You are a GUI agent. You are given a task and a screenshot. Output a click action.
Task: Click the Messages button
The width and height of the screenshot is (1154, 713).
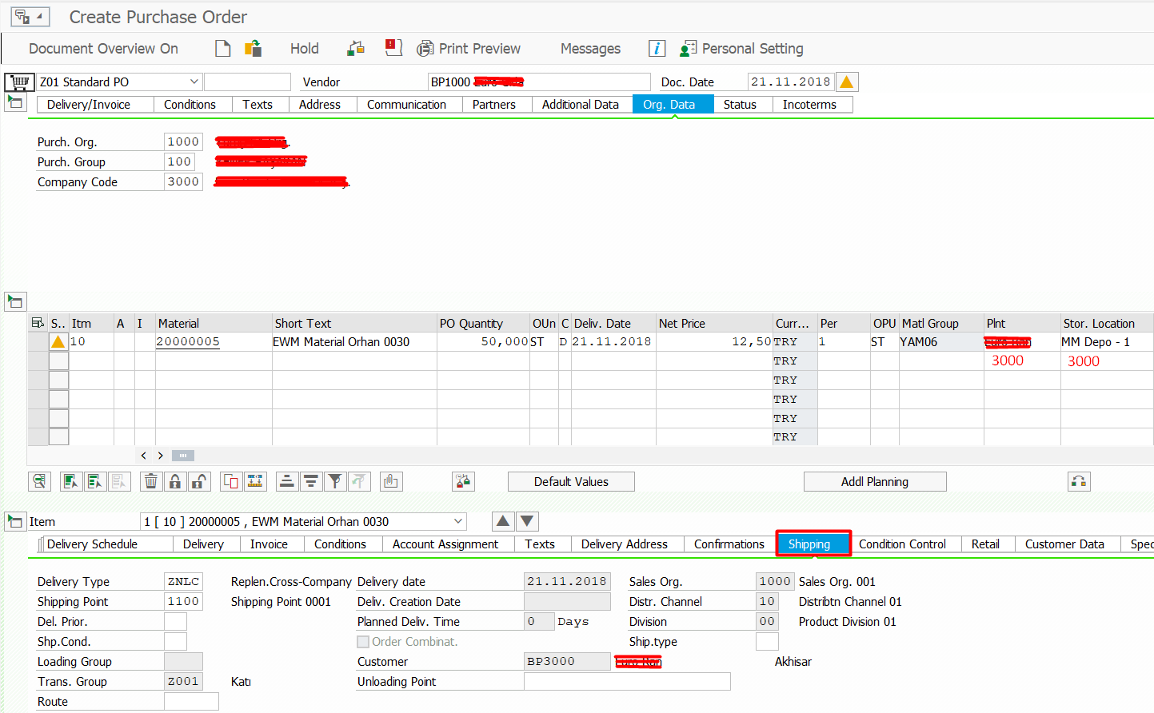coord(590,49)
